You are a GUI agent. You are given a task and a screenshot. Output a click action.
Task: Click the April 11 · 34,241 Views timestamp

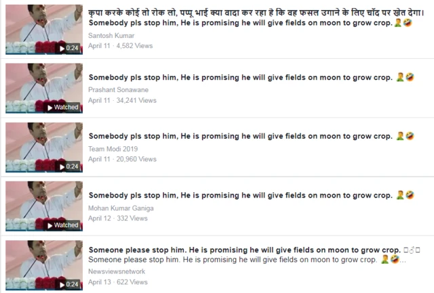coord(122,101)
